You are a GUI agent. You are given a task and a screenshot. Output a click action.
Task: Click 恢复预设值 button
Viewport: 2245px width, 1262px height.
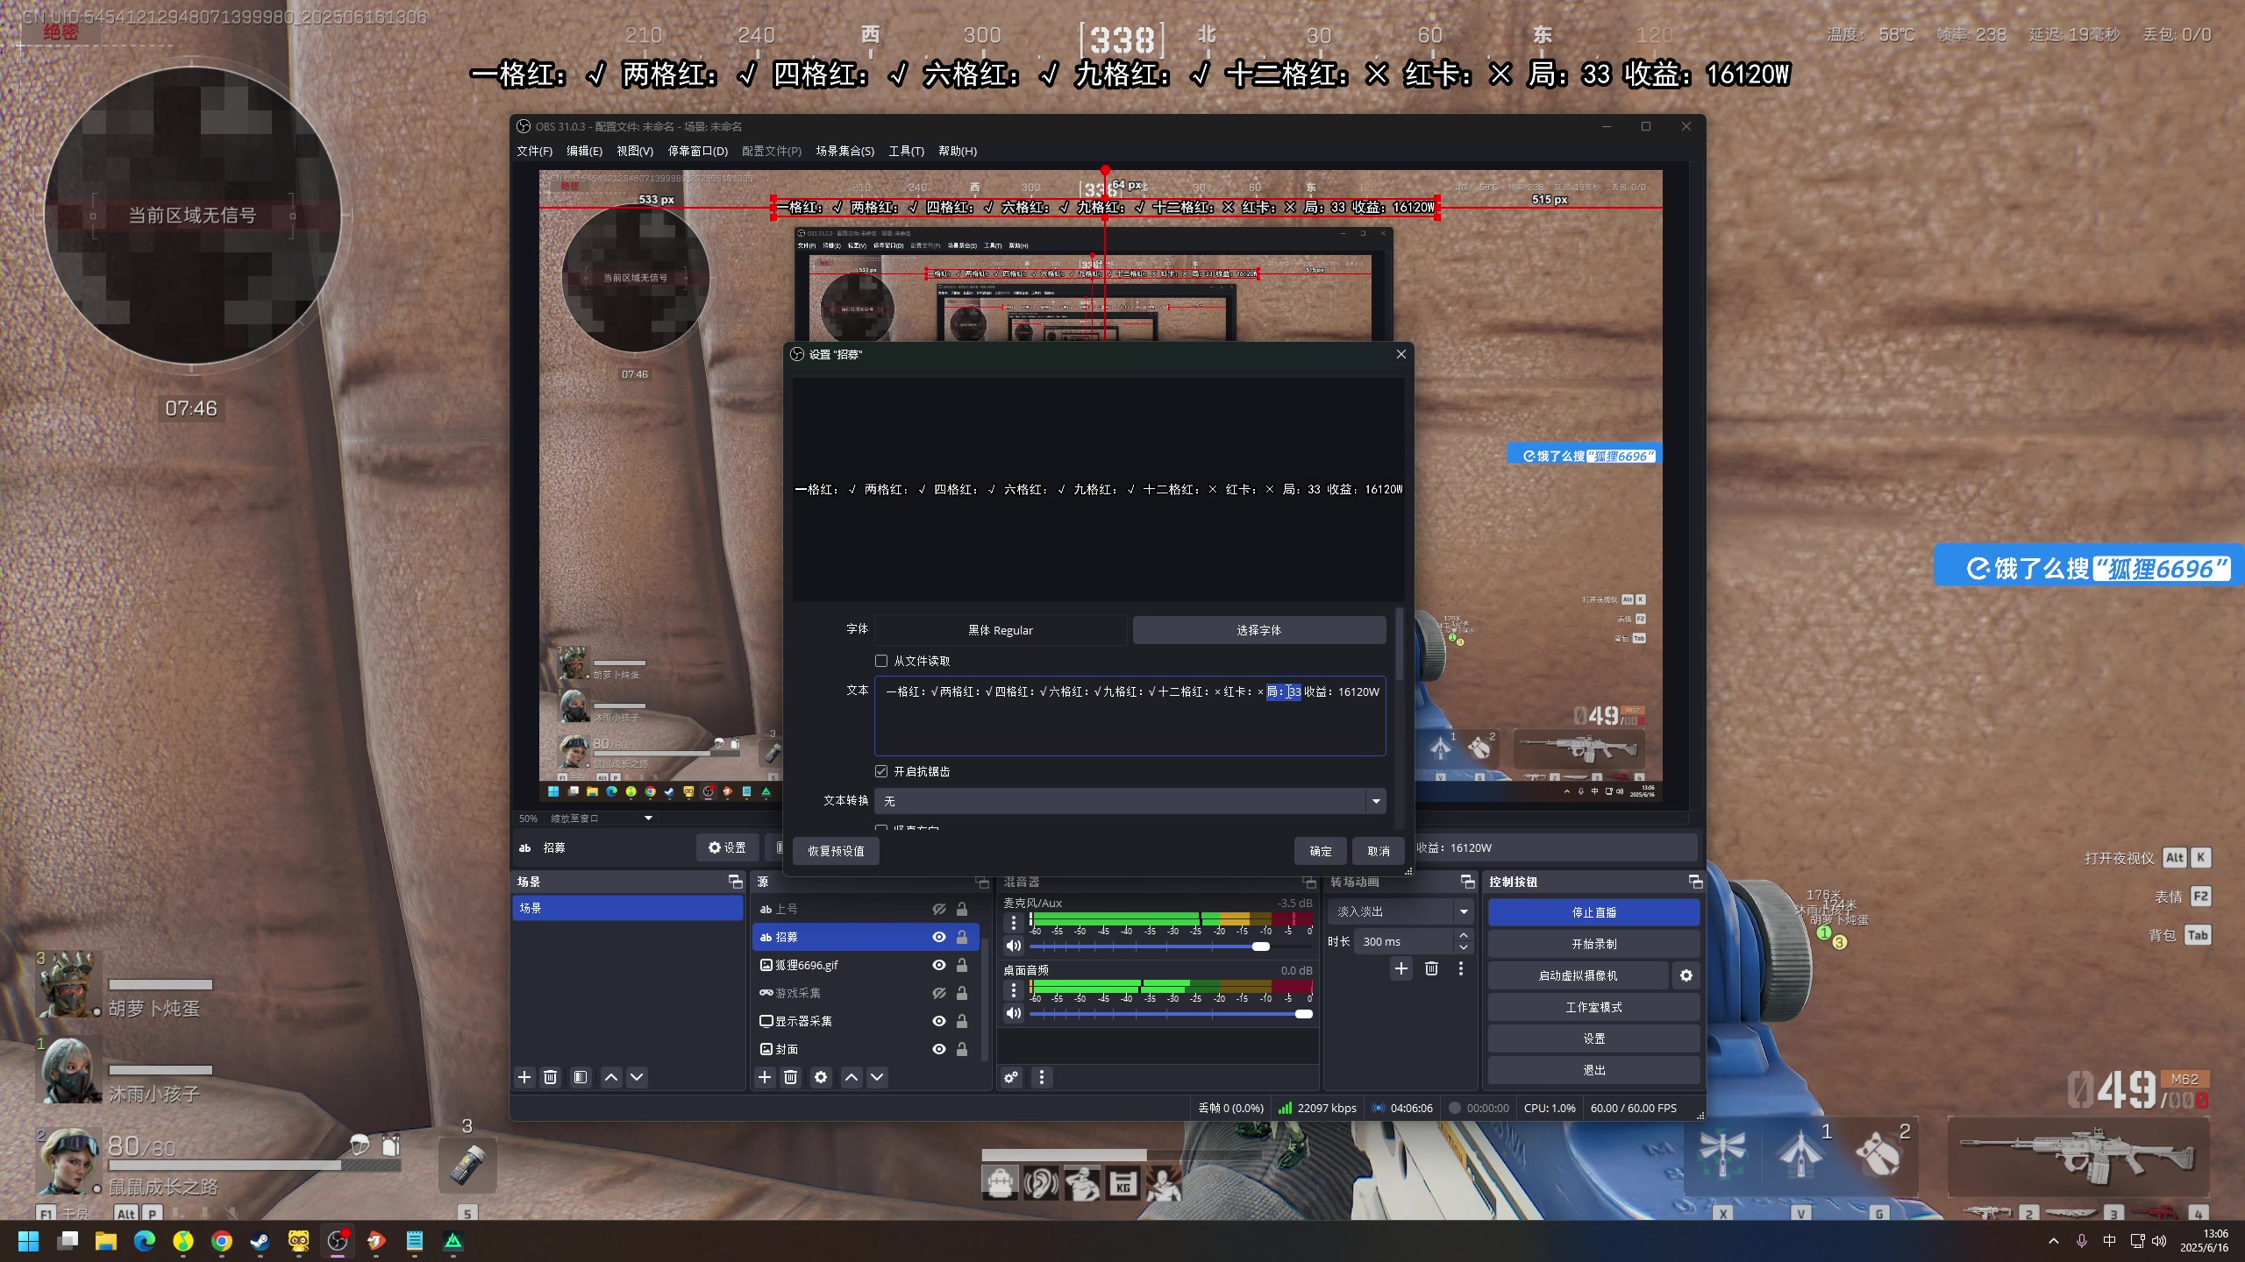pos(836,851)
